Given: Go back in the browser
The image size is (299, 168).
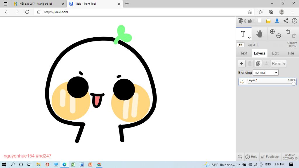Looking at the screenshot, I should click(x=6, y=12).
